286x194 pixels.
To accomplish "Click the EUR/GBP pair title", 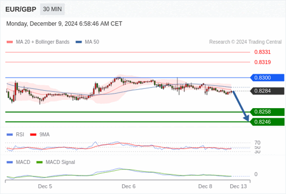I will coord(21,9).
